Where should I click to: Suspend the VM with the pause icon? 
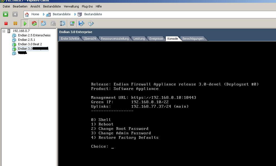tap(15, 24)
